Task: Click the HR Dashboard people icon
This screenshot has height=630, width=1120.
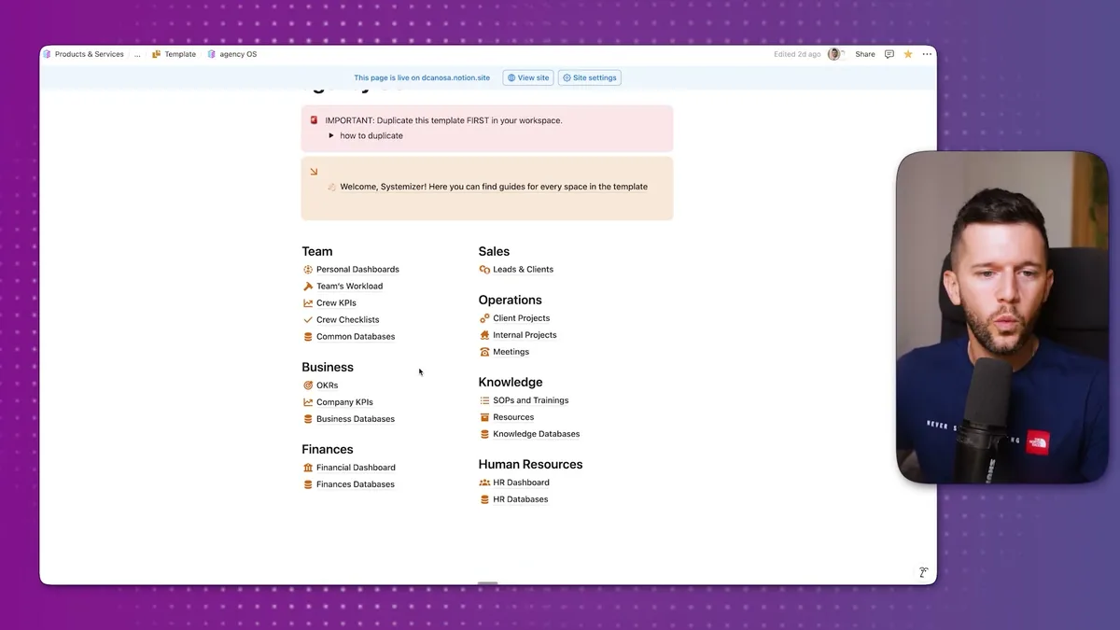Action: pos(484,482)
